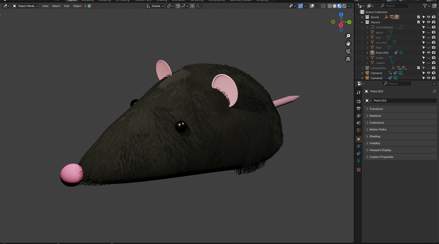The width and height of the screenshot is (439, 244).
Task: Uncheck the Souris collection checkbox
Action: tap(419, 17)
